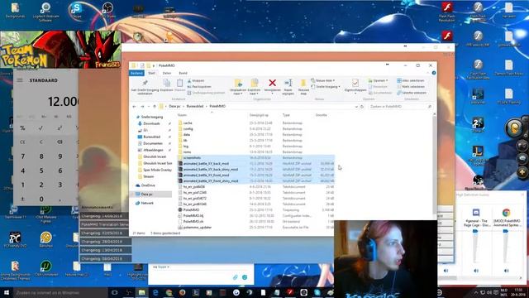Click Pad kopiëren in the ribbon
Screen dimensions: 529x298
click(x=199, y=86)
